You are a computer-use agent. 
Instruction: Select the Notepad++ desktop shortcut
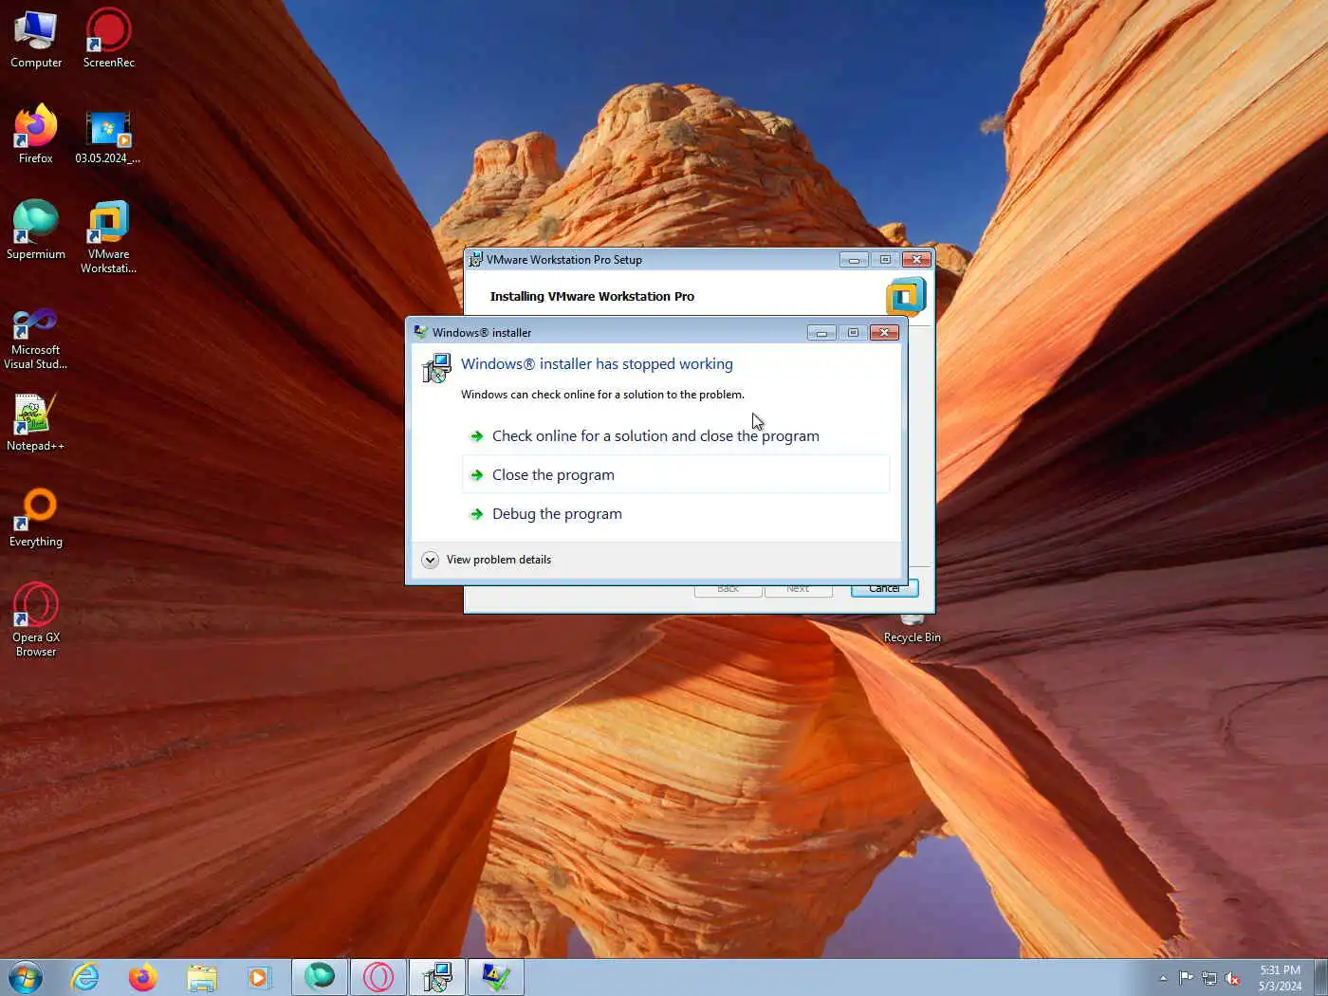click(x=36, y=423)
